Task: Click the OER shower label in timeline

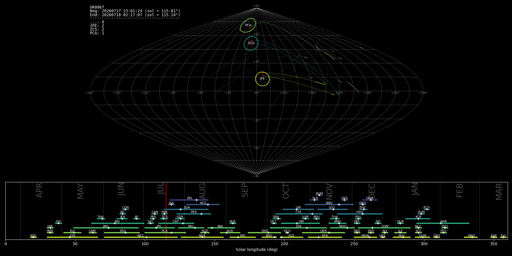Action: point(323,231)
